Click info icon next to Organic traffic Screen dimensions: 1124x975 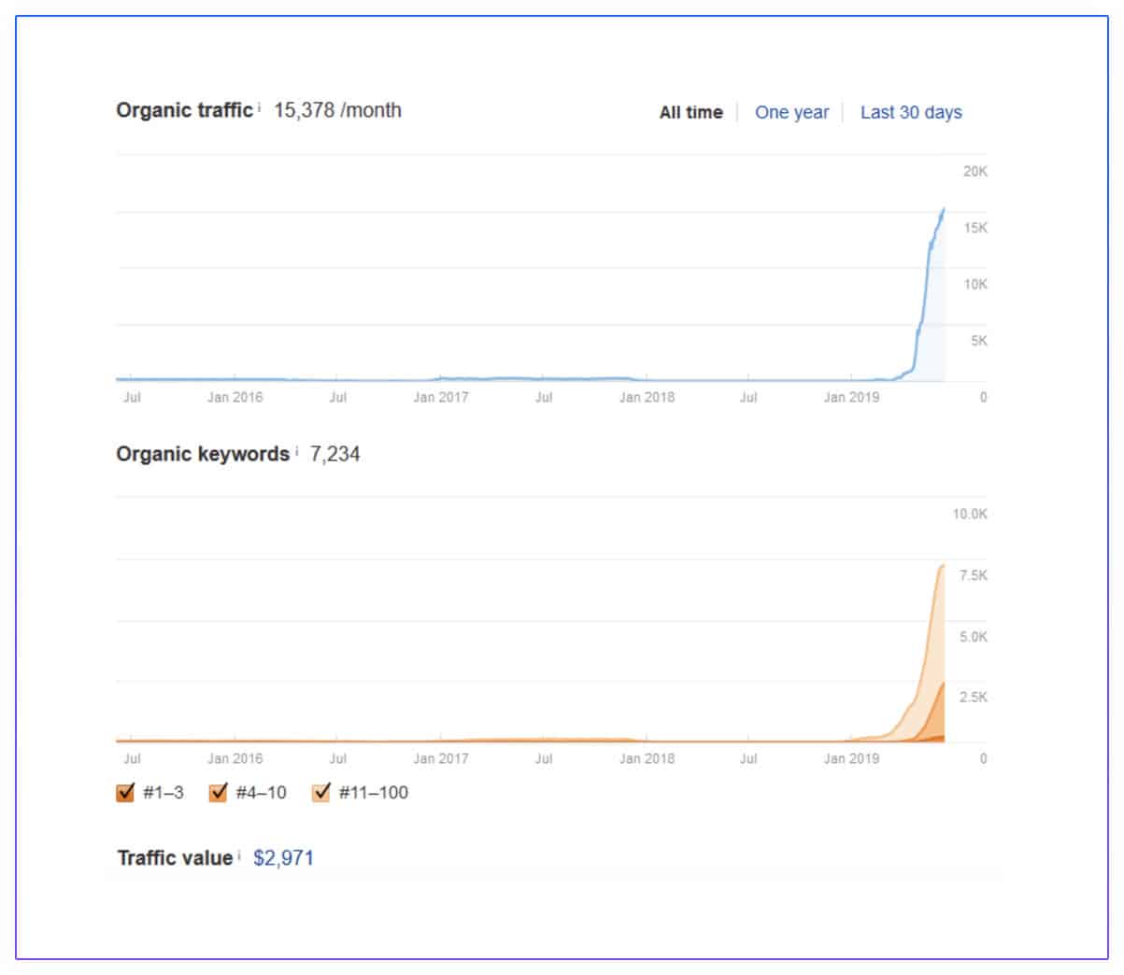point(259,106)
